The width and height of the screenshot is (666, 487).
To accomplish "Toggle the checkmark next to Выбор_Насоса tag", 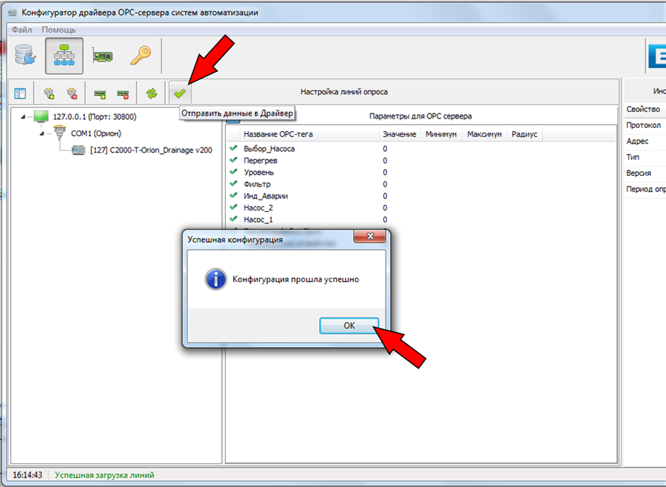I will click(233, 149).
